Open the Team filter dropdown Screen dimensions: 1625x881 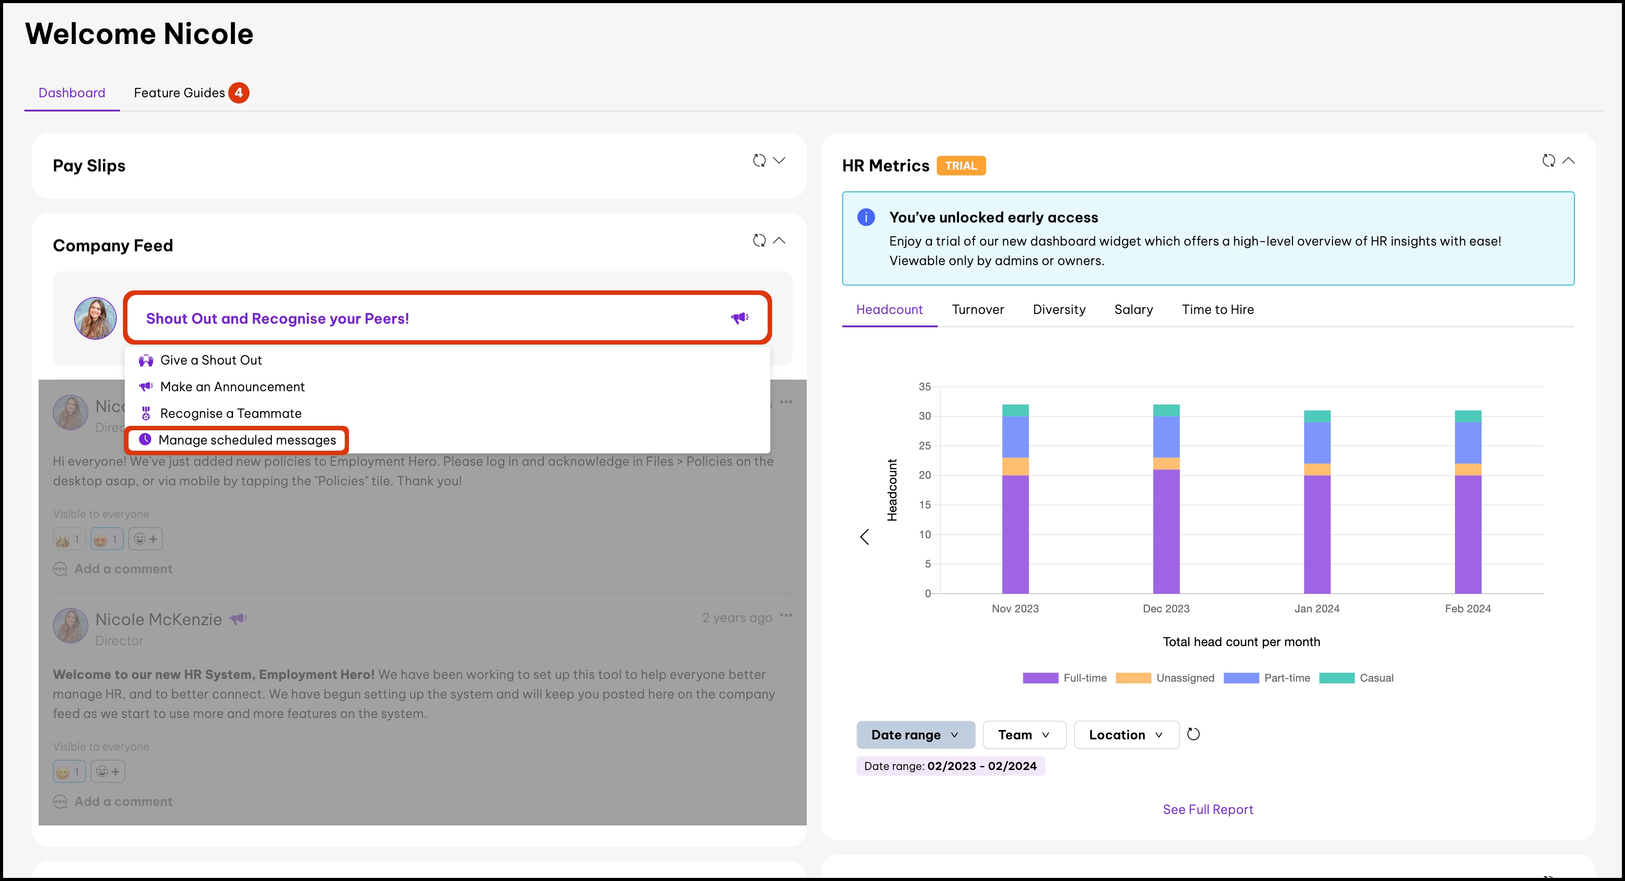1023,734
